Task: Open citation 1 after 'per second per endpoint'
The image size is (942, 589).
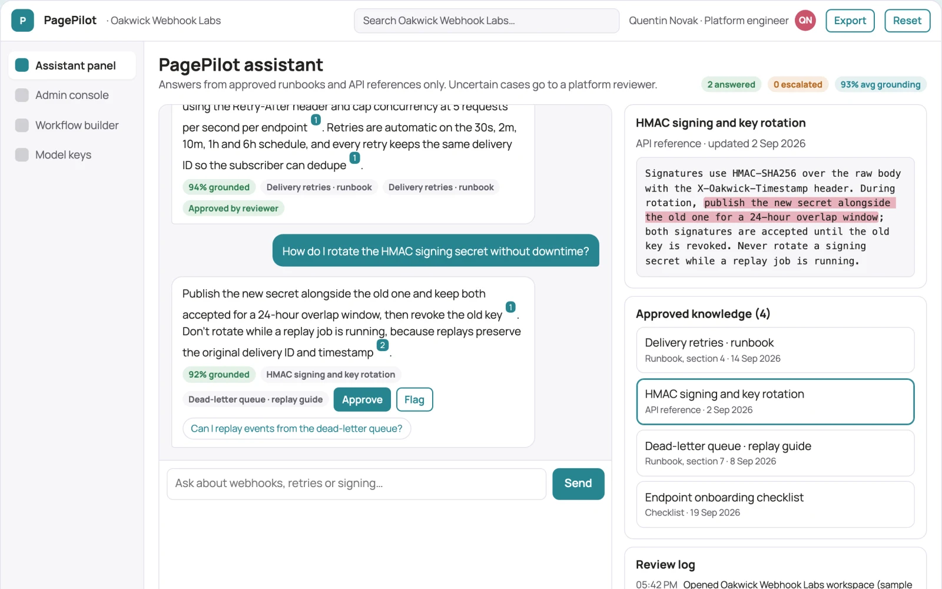Action: point(316,120)
